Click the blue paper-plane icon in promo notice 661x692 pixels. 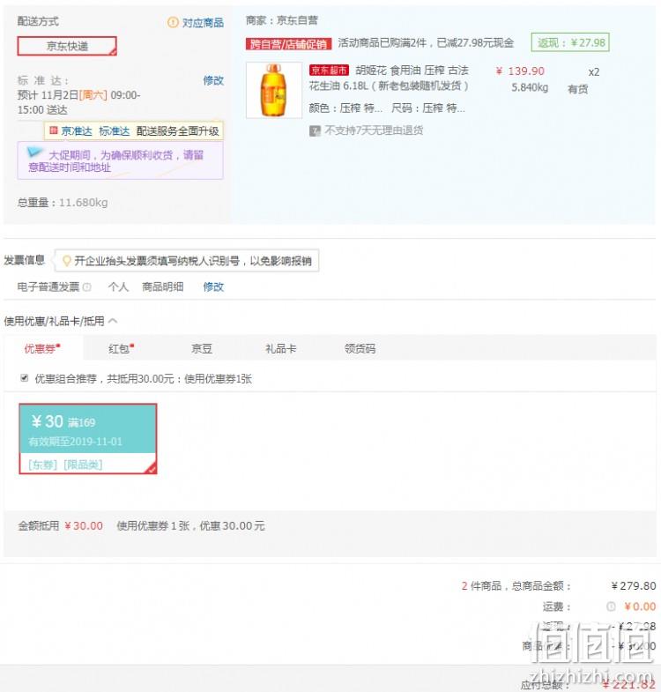point(34,153)
